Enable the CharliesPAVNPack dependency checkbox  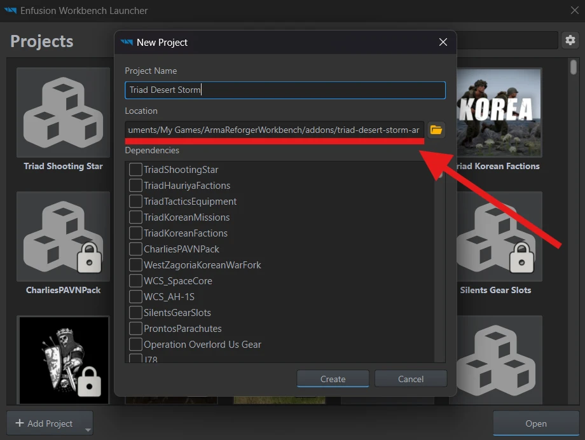135,249
